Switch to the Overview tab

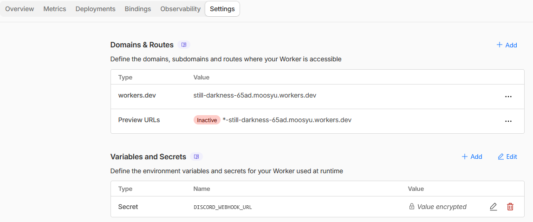[19, 9]
